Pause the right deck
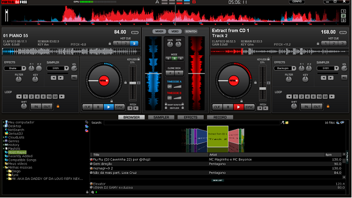This screenshot has width=352, height=198. [x=228, y=107]
